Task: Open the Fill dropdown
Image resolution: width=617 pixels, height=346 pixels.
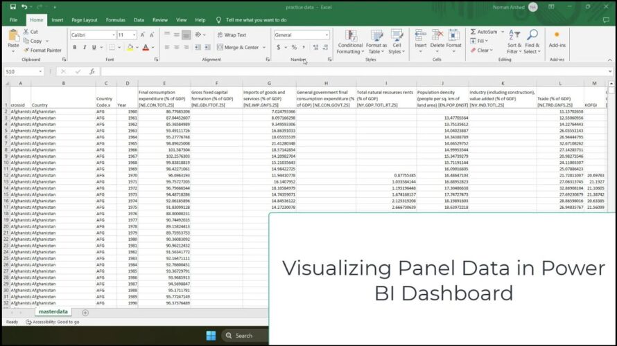Action: click(x=479, y=41)
